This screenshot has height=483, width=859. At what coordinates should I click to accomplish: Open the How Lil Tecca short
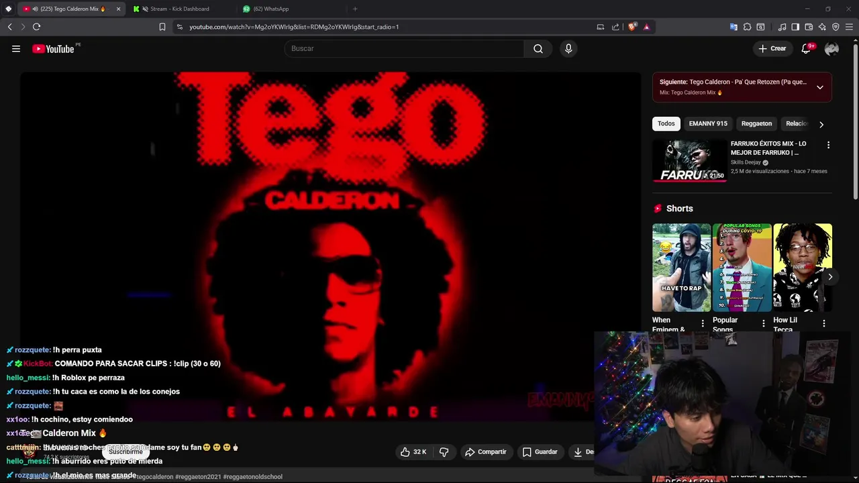803,268
